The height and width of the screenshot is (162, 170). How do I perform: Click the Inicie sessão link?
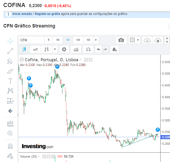pos(22,14)
